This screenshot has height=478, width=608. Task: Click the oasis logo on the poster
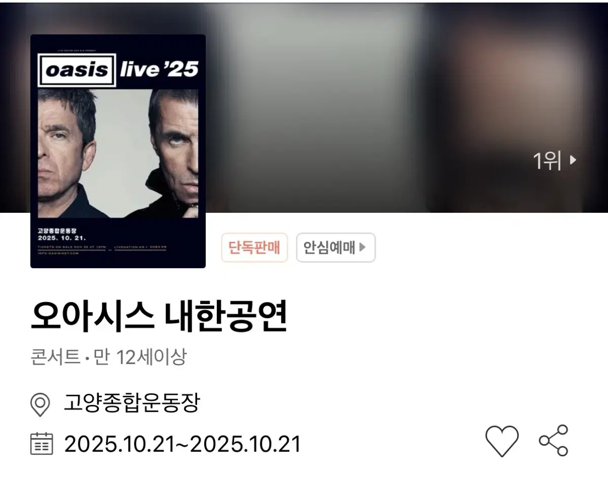click(x=77, y=70)
